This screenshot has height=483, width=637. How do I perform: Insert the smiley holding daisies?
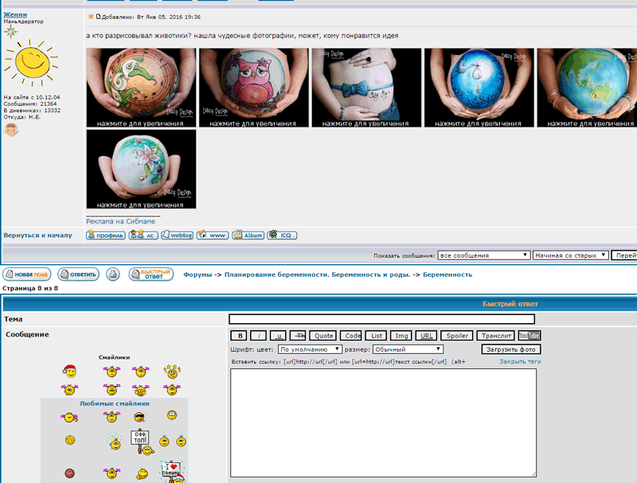point(114,441)
